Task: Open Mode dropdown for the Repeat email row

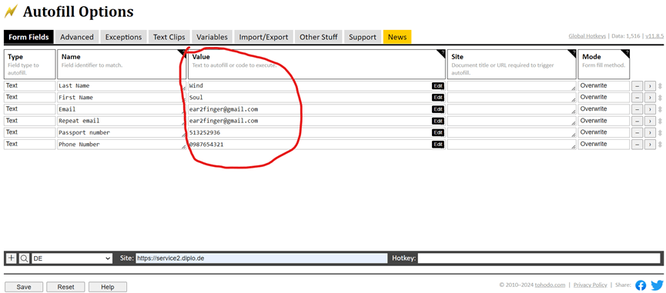Action: tap(604, 121)
